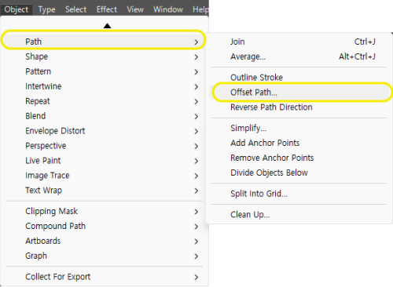Image resolution: width=393 pixels, height=287 pixels.
Task: Choose Outline Stroke
Action: (299, 78)
